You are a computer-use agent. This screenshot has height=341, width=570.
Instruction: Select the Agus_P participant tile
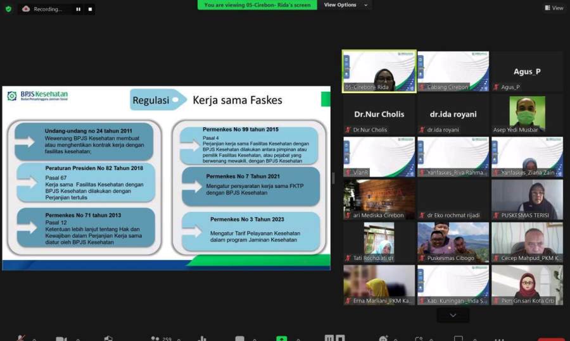click(x=527, y=71)
